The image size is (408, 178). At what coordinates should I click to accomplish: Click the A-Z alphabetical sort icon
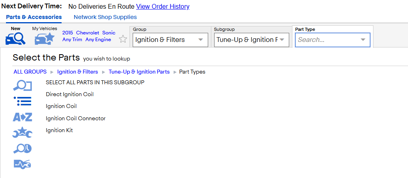pos(22,117)
